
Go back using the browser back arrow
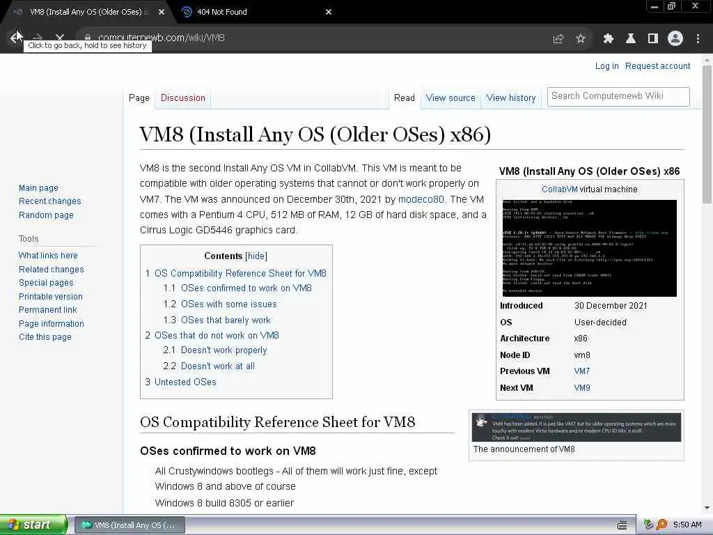point(15,38)
